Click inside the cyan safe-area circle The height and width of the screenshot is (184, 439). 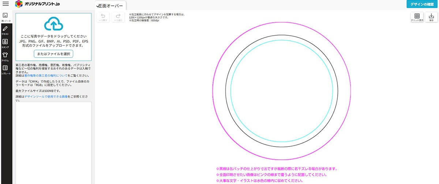281,91
